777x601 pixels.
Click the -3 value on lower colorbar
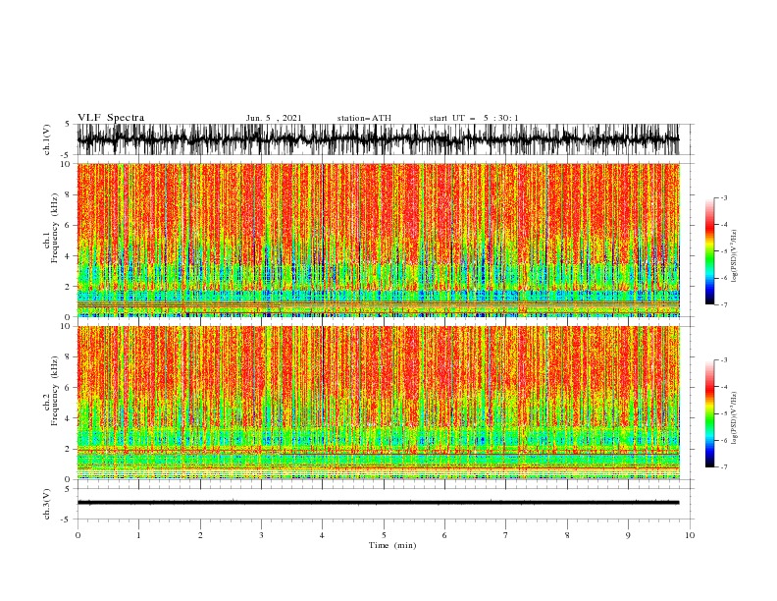(x=723, y=360)
